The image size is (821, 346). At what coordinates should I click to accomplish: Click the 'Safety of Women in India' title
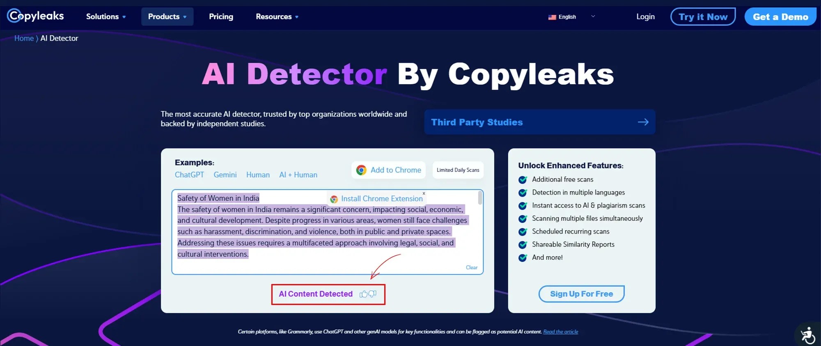coord(218,198)
